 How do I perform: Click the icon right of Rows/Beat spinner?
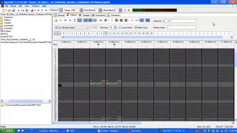click(125, 10)
